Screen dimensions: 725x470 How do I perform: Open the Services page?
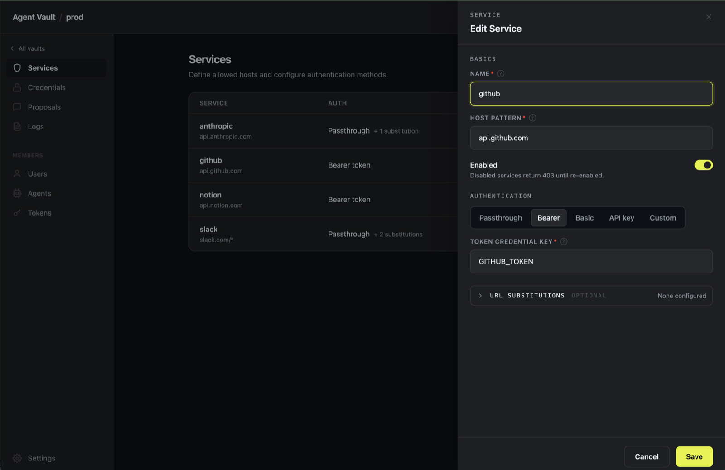tap(57, 68)
